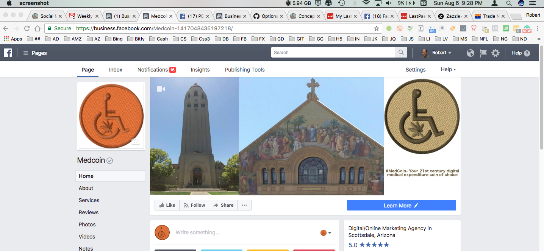The image size is (544, 251).
Task: Go to the Chrome home page button
Action: (37, 28)
